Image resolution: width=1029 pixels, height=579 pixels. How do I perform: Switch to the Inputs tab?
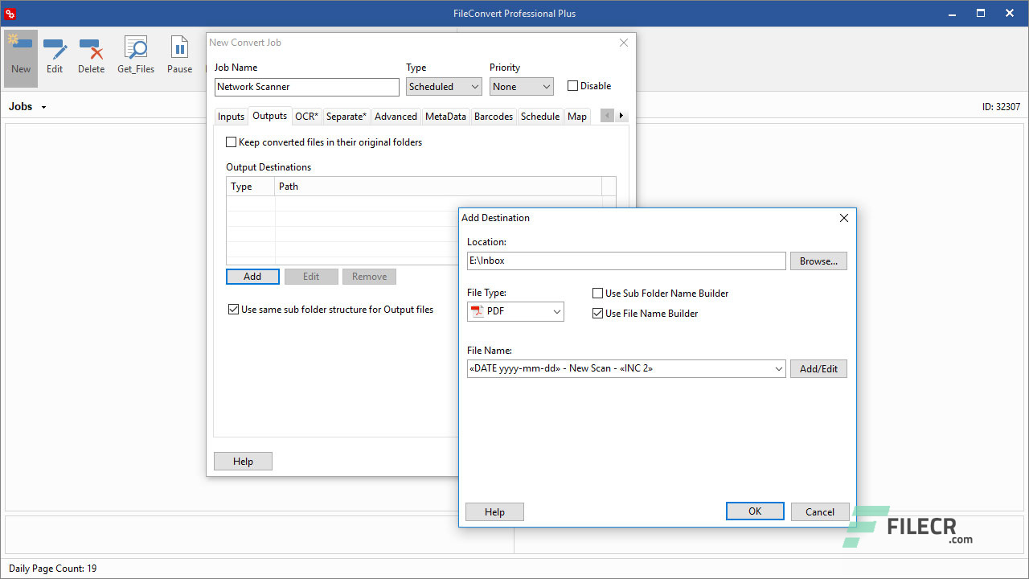tap(231, 117)
